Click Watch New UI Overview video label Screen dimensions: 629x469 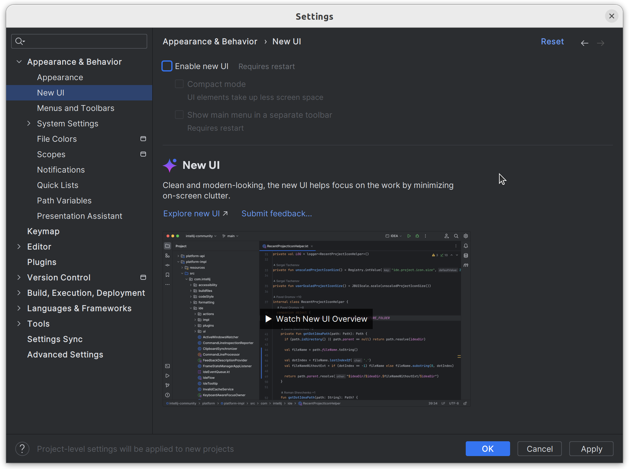point(322,319)
